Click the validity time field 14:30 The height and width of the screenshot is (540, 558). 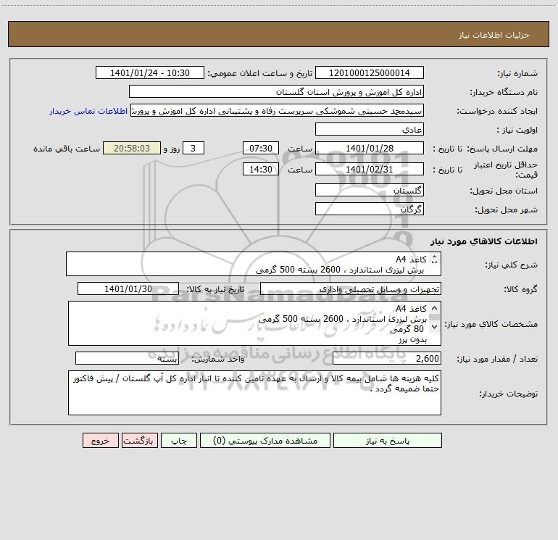[260, 169]
